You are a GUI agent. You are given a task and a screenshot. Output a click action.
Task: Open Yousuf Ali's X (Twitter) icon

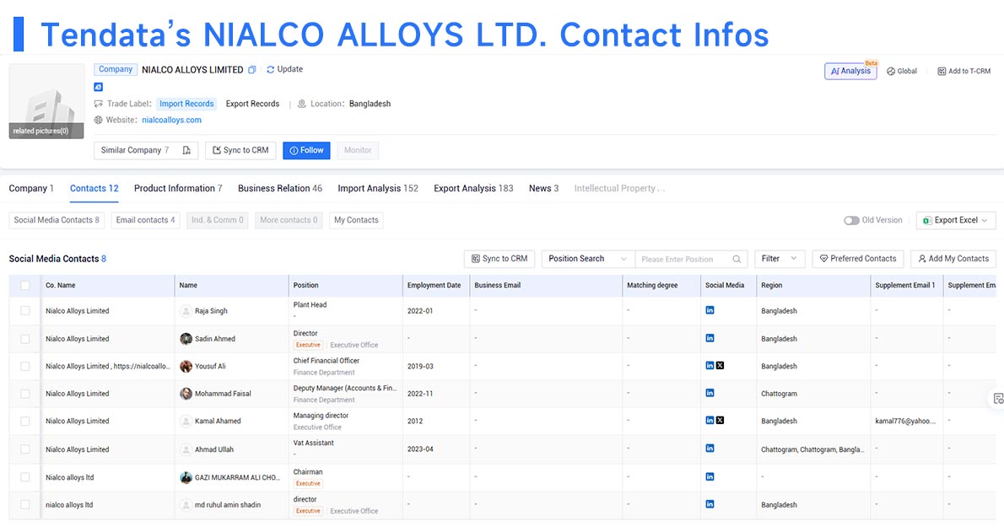(720, 366)
